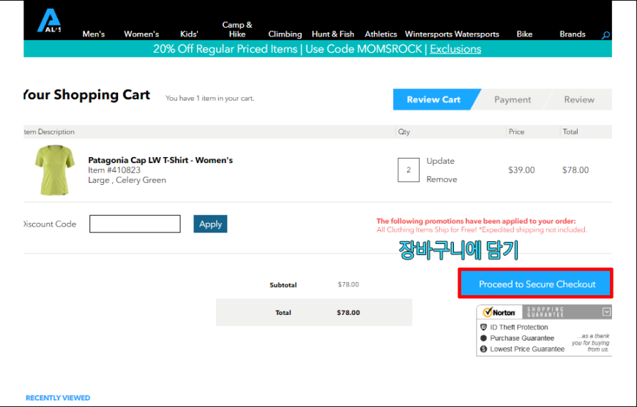Screen dimensions: 637x407
Task: Open the Wintersports menu
Action: pos(428,34)
